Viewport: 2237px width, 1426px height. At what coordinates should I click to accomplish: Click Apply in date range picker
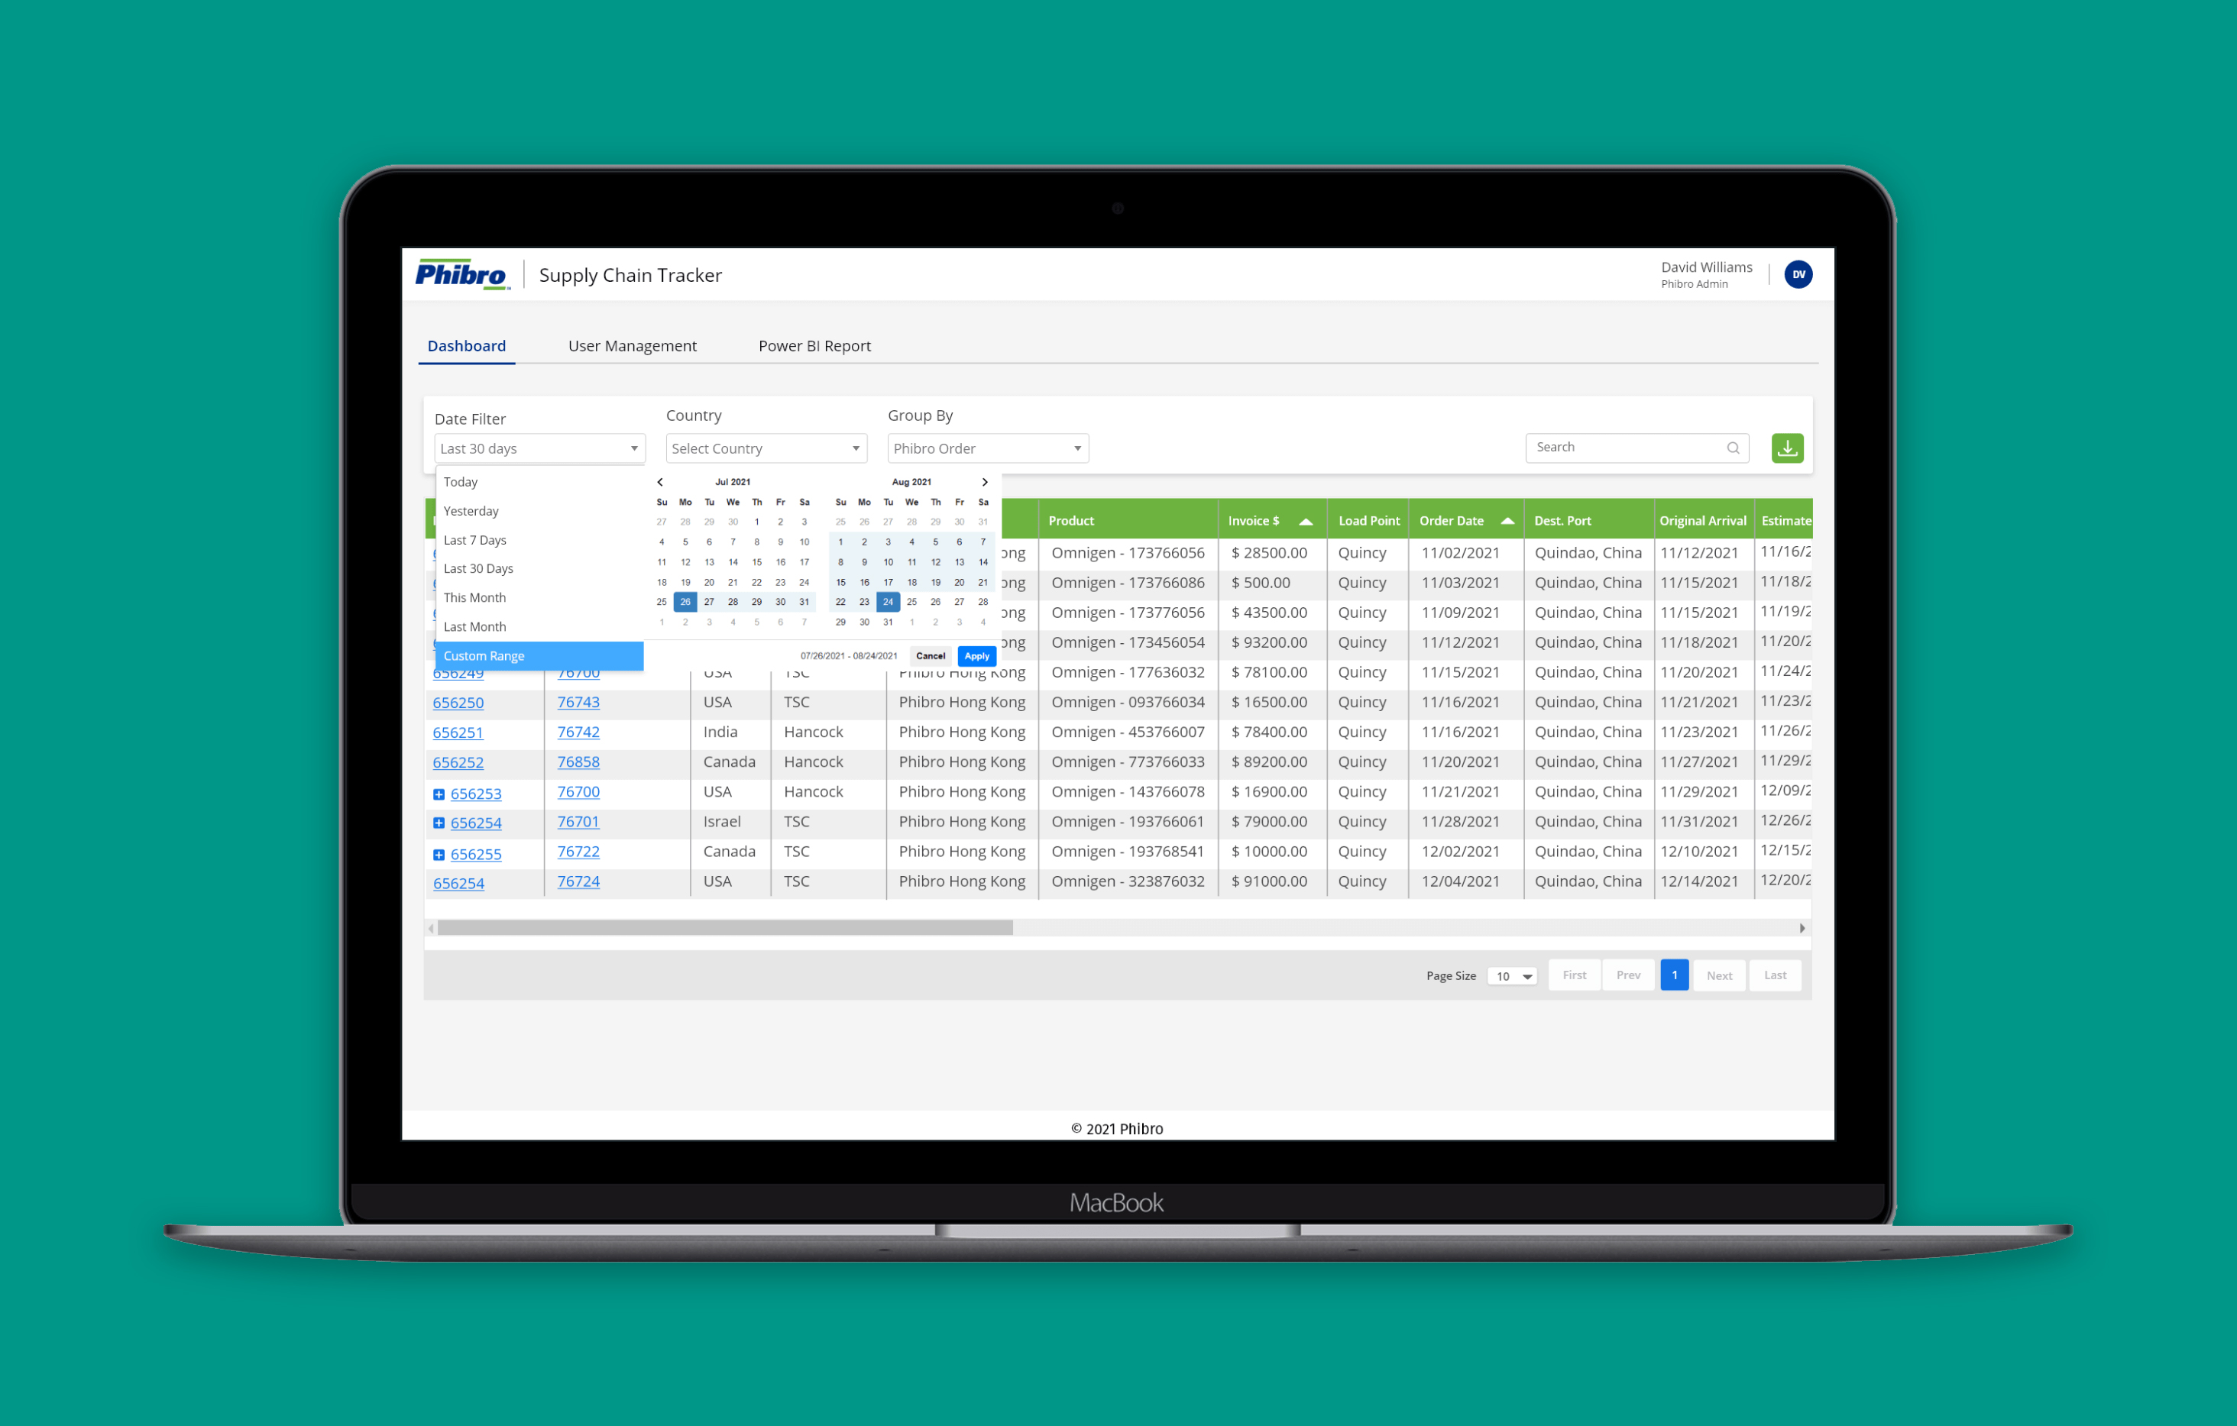(976, 656)
